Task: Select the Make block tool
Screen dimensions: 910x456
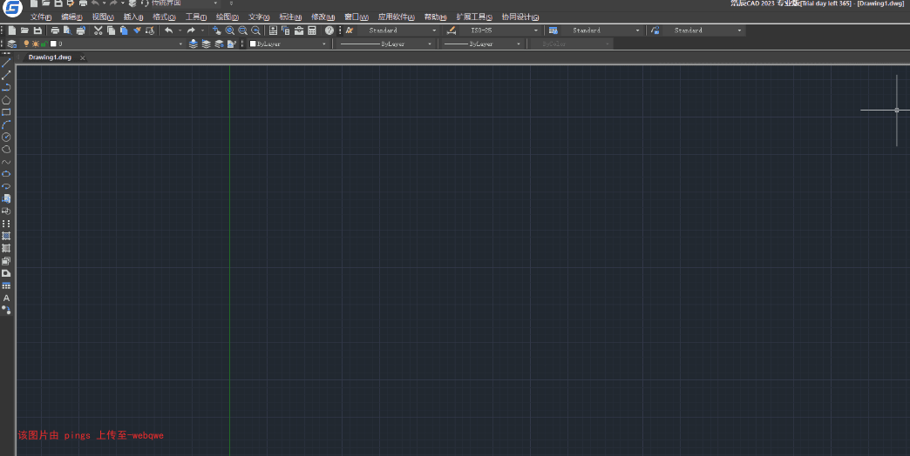Action: (x=6, y=211)
